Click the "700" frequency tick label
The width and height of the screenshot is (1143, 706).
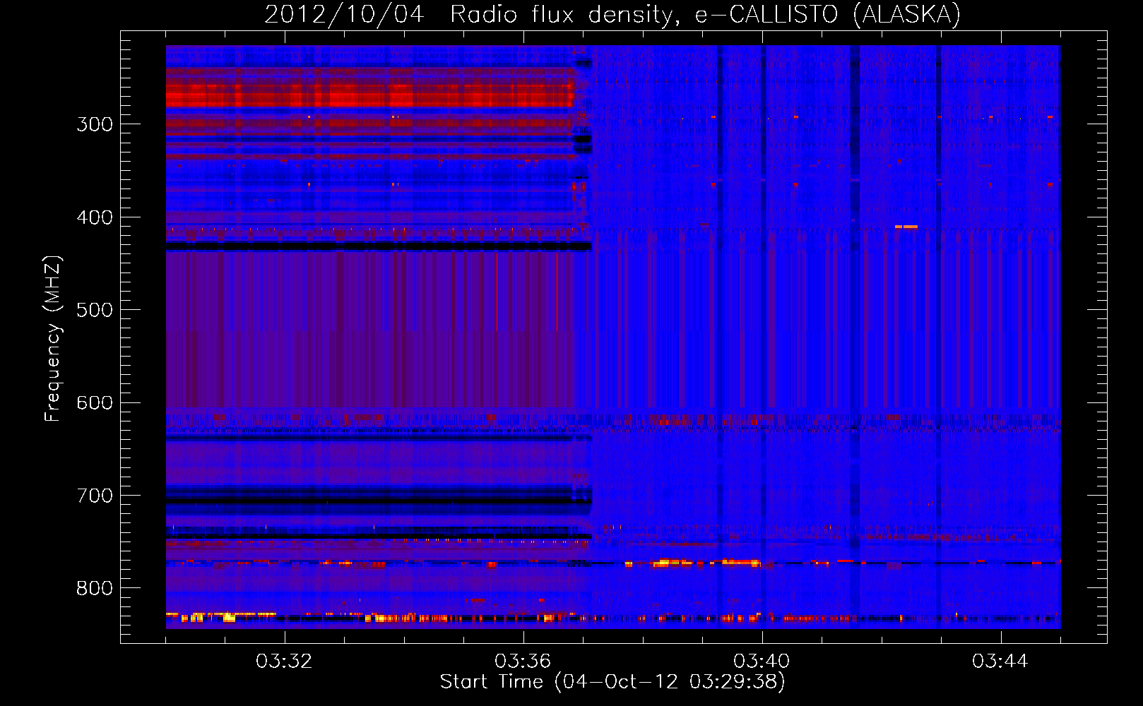click(x=95, y=496)
